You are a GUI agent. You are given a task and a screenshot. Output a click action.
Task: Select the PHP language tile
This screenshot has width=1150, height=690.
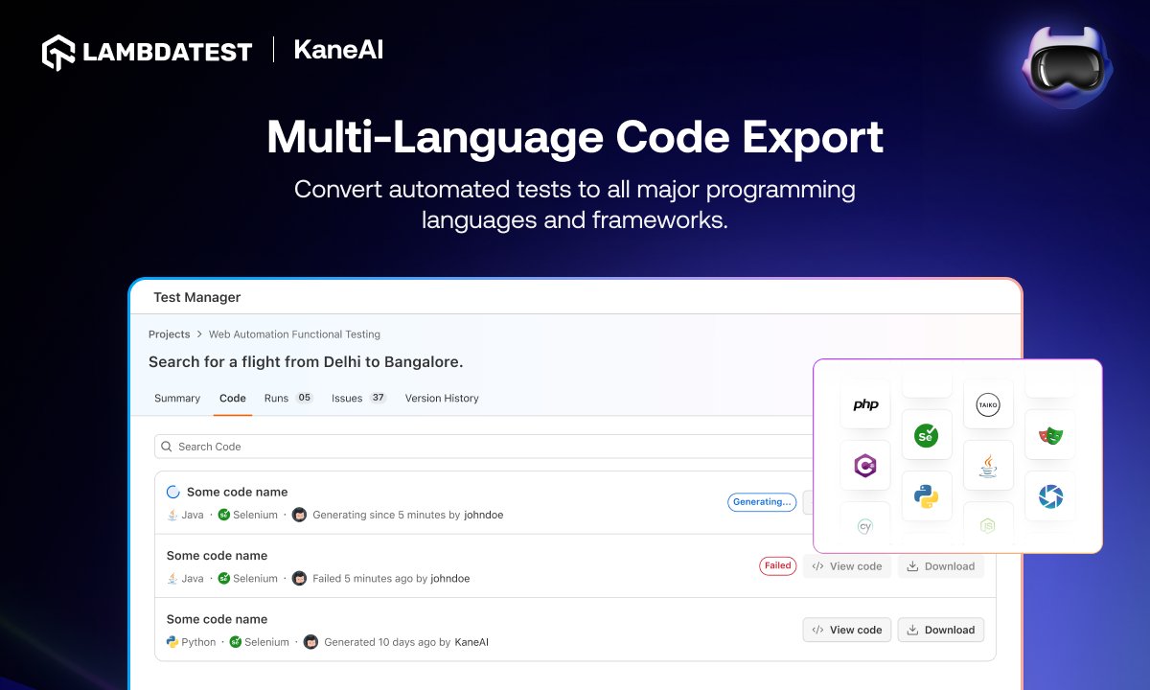coord(865,404)
